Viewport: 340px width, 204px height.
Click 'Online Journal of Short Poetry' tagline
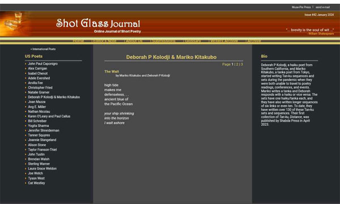click(x=117, y=31)
